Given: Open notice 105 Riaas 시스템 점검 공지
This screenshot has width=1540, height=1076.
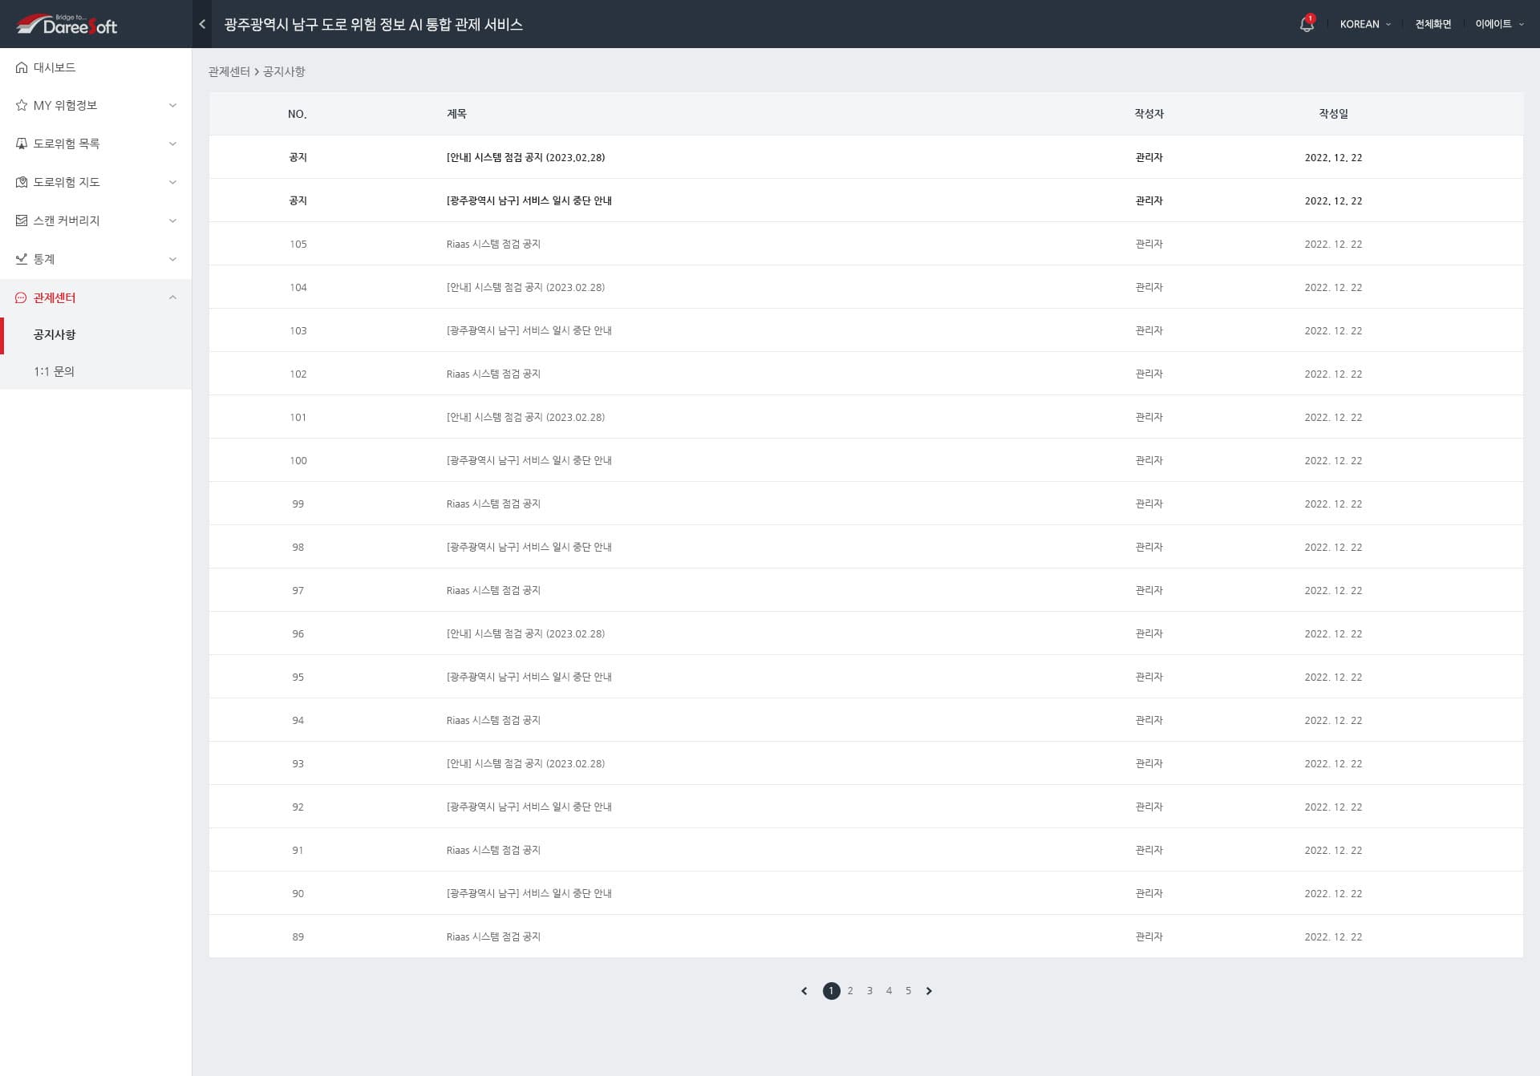Looking at the screenshot, I should click(x=493, y=244).
